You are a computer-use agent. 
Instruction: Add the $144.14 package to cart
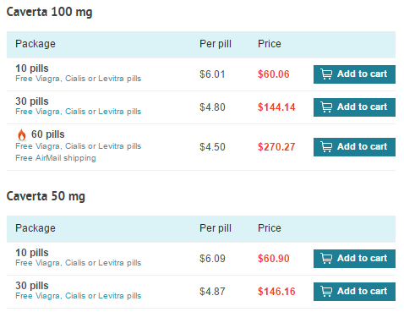coord(354,107)
